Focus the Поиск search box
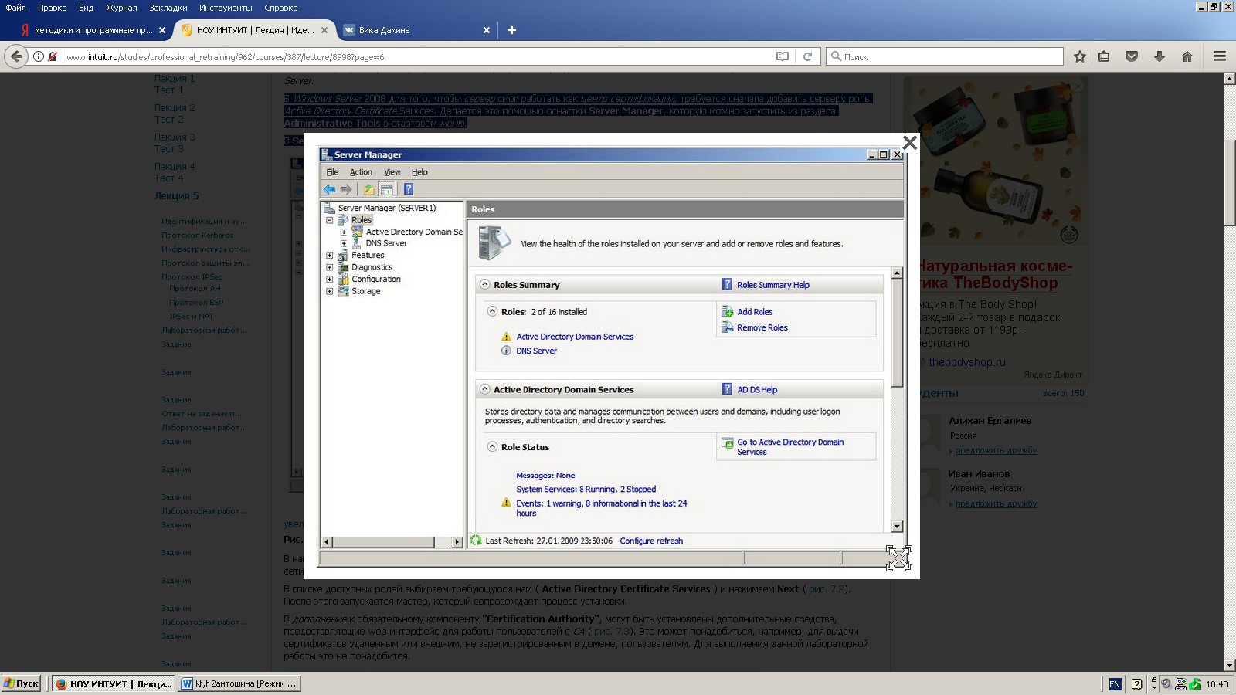1236x695 pixels. click(x=944, y=56)
